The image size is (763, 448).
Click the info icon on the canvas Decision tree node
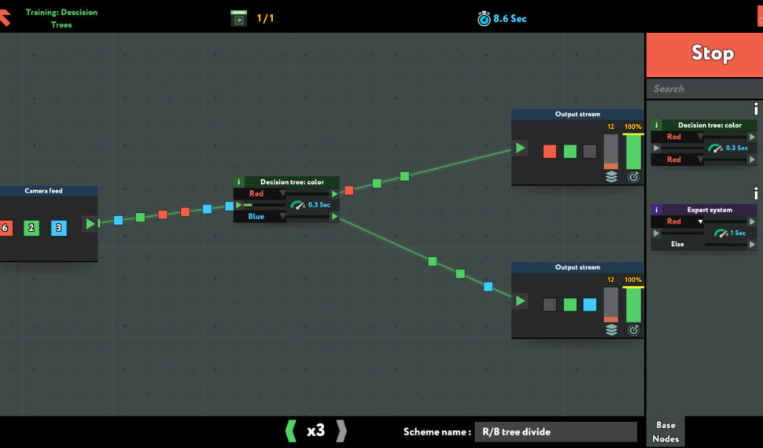click(x=239, y=182)
